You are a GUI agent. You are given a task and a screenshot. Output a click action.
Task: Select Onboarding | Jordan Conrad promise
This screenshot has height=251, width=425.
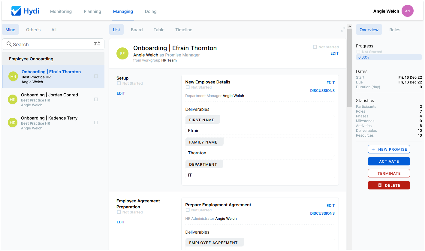[x=53, y=100]
